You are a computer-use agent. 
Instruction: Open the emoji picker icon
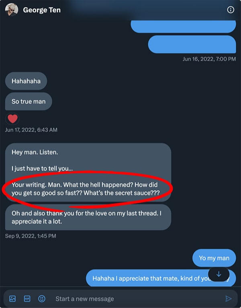(41, 298)
